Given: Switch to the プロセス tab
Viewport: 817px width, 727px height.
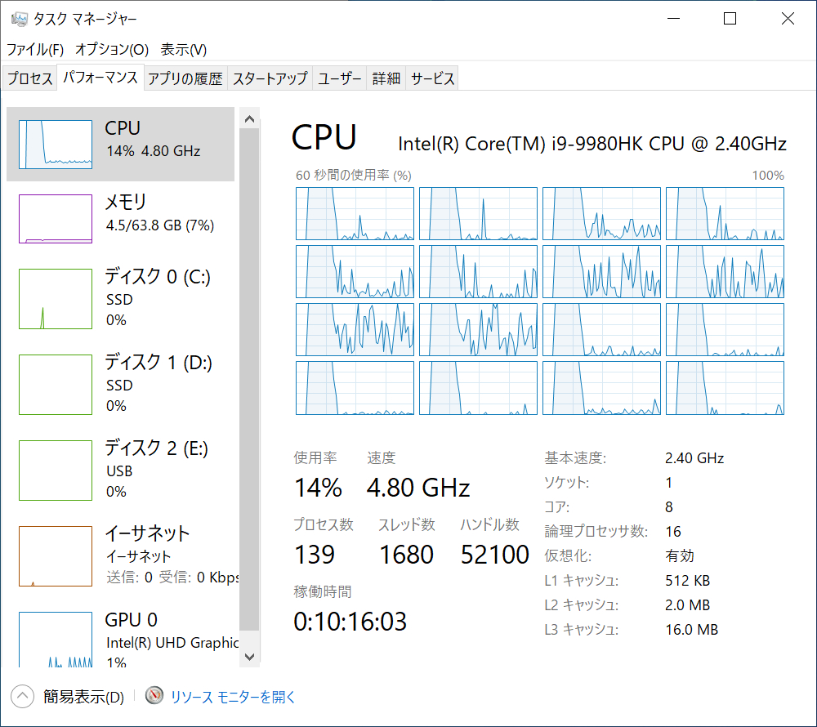Looking at the screenshot, I should (x=30, y=78).
